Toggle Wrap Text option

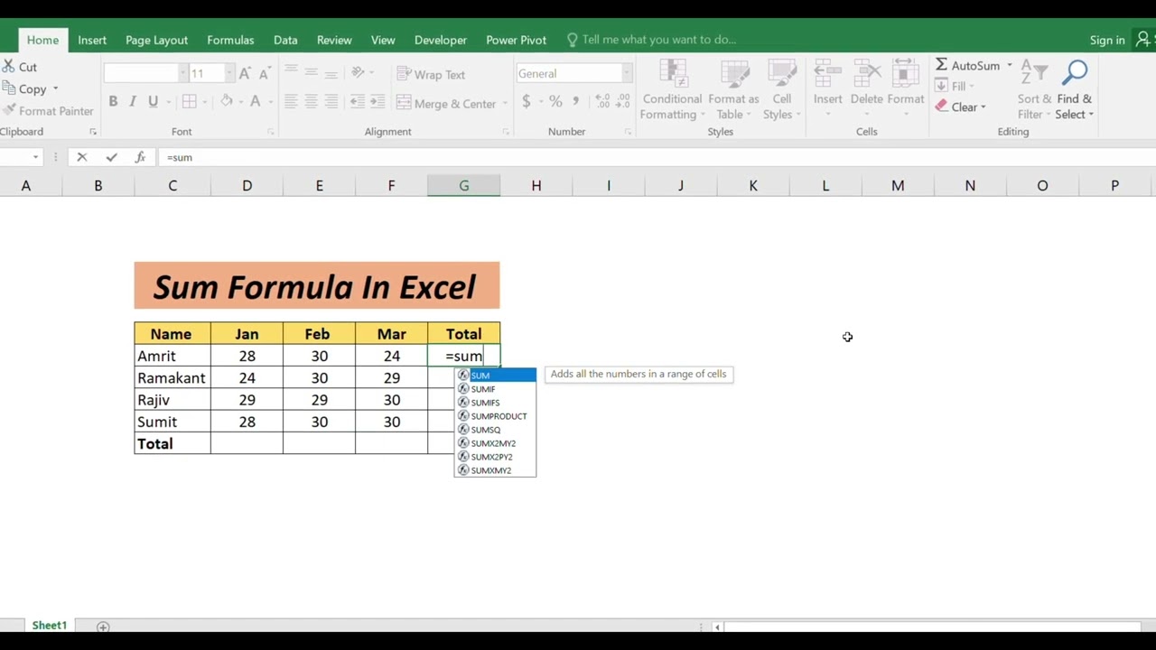(x=431, y=74)
